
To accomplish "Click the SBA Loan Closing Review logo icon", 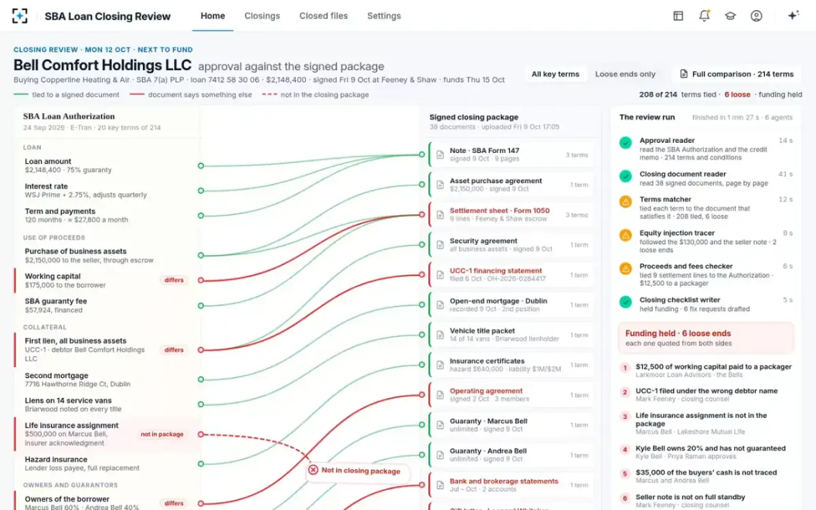I will pyautogui.click(x=20, y=16).
